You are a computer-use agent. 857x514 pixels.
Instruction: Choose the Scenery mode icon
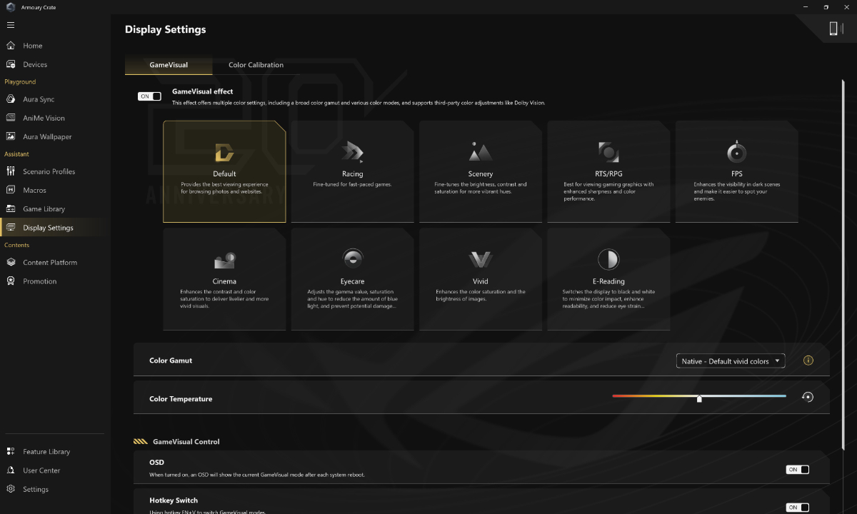coord(480,151)
